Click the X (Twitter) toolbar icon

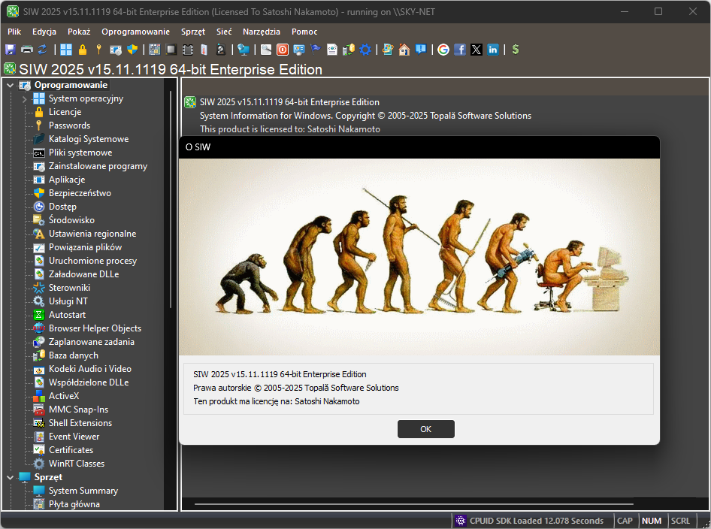(476, 50)
